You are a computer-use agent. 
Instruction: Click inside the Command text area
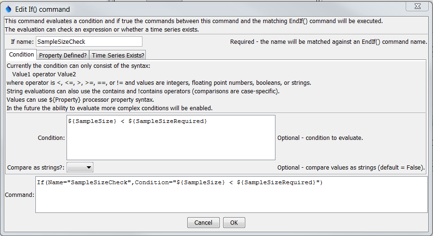[x=231, y=195]
